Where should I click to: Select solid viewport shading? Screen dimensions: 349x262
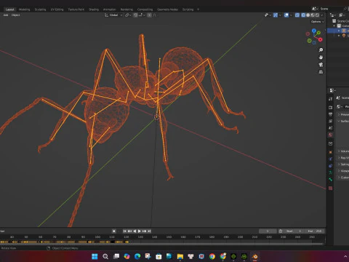(x=308, y=15)
